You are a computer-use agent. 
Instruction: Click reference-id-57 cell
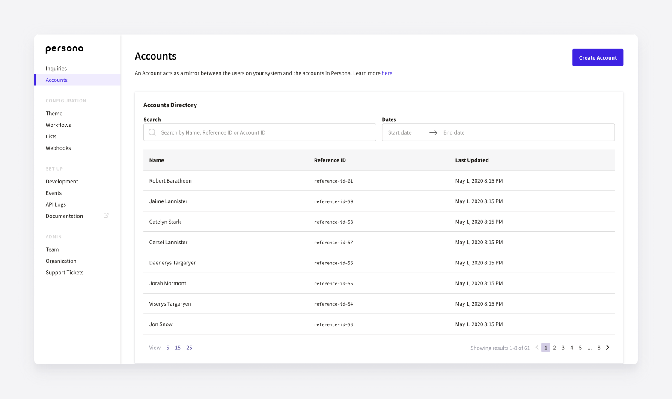[x=333, y=243]
